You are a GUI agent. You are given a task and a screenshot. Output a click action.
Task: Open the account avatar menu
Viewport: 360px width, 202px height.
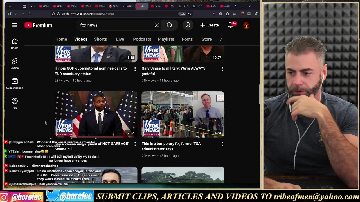click(x=246, y=25)
